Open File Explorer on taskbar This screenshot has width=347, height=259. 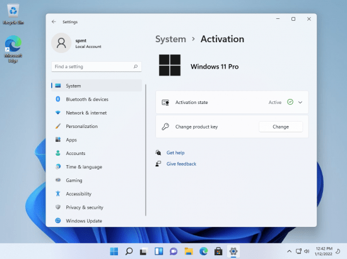189,251
